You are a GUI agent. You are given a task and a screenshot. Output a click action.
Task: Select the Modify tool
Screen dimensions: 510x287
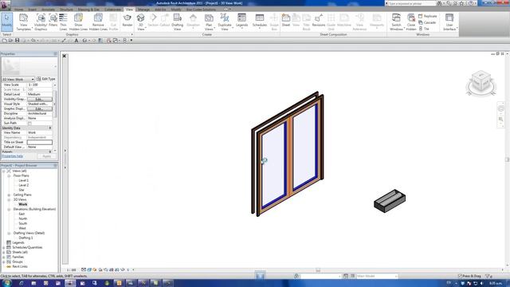[6, 22]
